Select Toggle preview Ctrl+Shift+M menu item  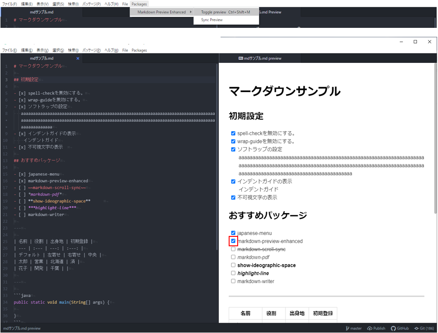tap(226, 12)
